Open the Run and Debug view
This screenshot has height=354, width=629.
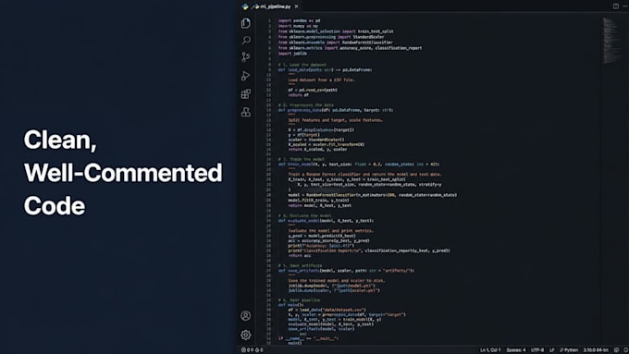point(246,76)
